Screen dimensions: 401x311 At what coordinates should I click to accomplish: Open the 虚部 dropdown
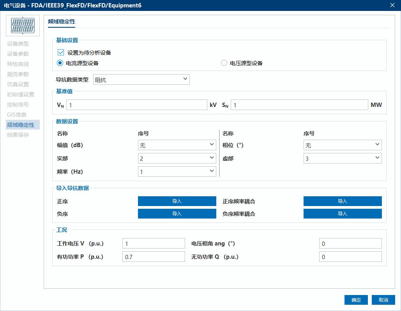(342, 158)
